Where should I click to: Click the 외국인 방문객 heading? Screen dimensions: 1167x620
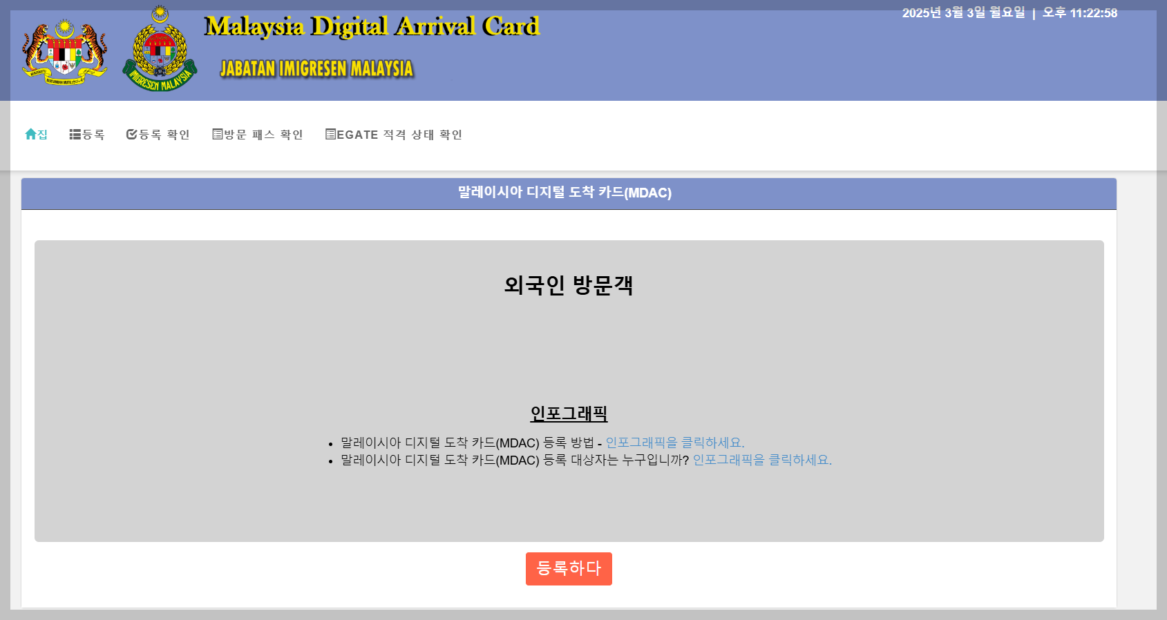coord(569,284)
